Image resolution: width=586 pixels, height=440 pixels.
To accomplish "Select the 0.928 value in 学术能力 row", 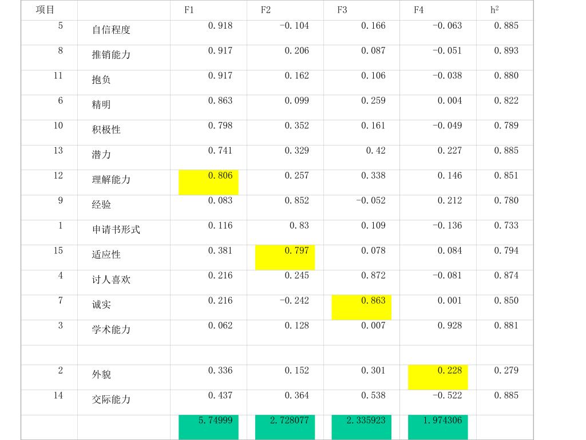I will (450, 326).
